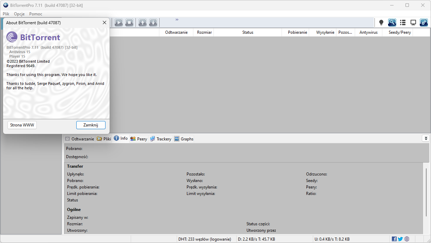
Task: Click the Transfer section heading
Action: tap(75, 166)
